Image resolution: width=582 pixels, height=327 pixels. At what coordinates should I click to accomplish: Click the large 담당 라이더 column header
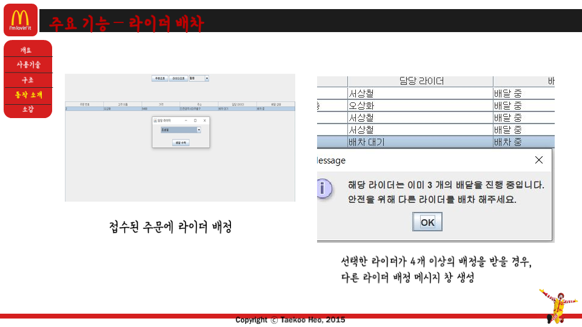tap(421, 81)
